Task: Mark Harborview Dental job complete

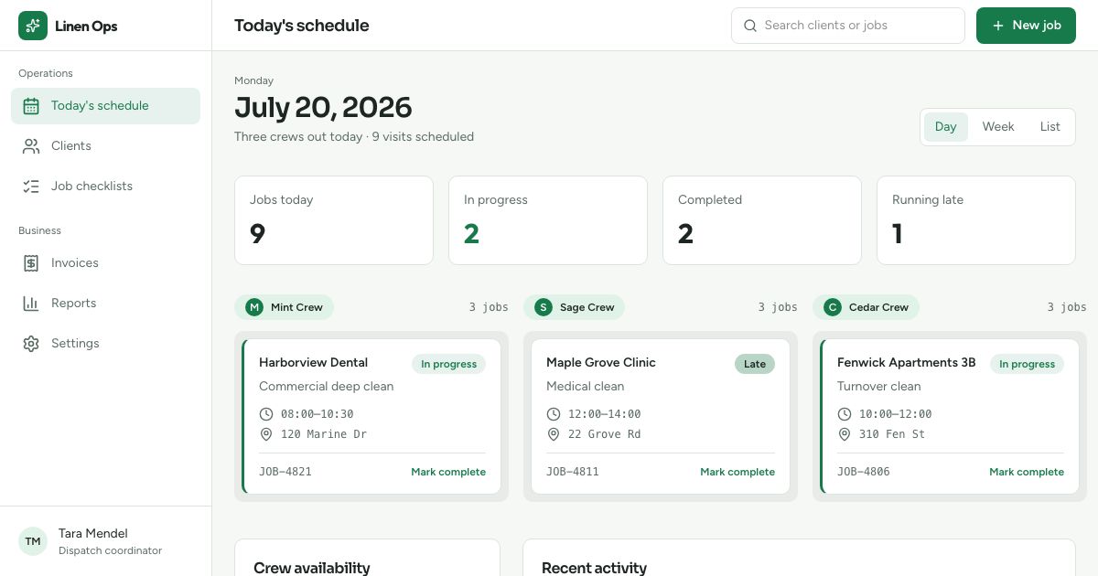Action: tap(448, 473)
